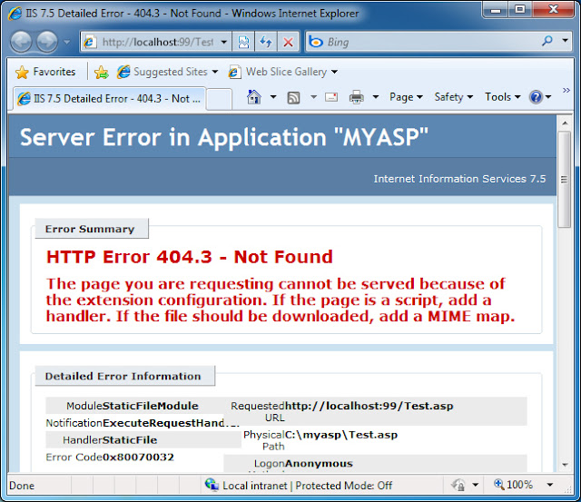Click Internet Information Services 7.5 text

click(x=459, y=179)
